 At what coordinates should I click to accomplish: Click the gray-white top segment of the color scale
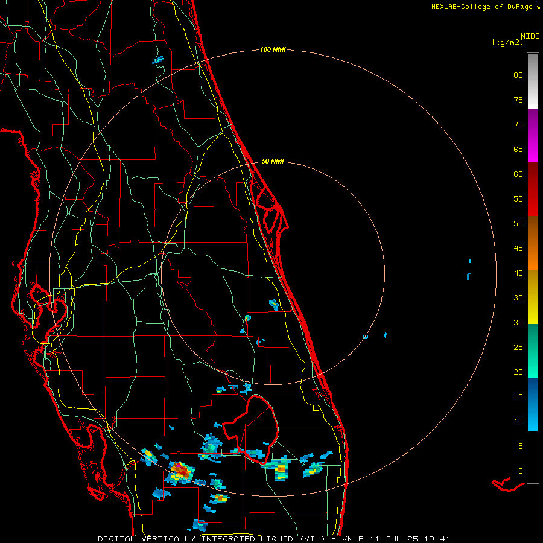pos(533,81)
